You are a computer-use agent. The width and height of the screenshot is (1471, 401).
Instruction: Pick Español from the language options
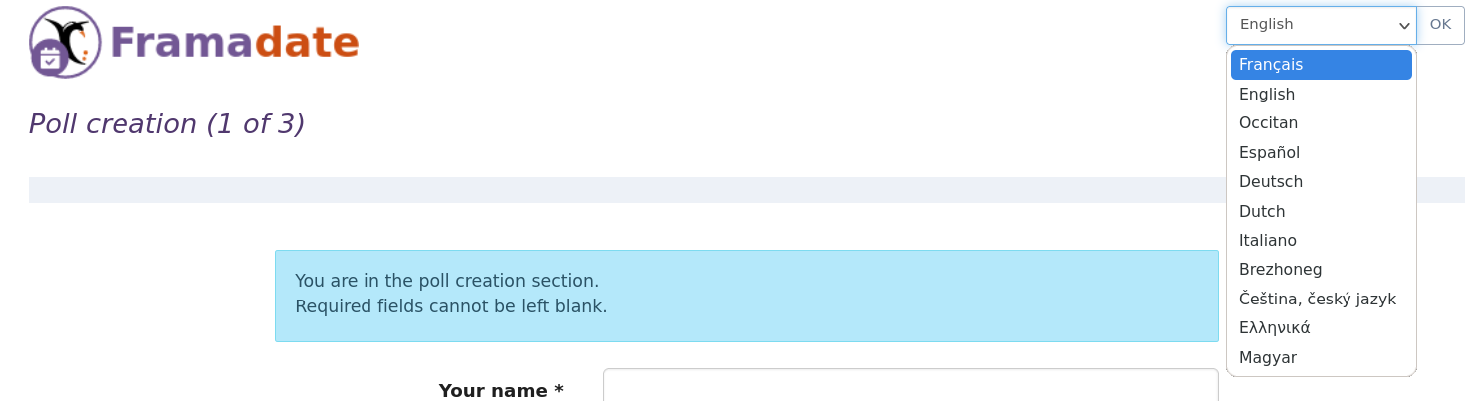click(x=1321, y=152)
